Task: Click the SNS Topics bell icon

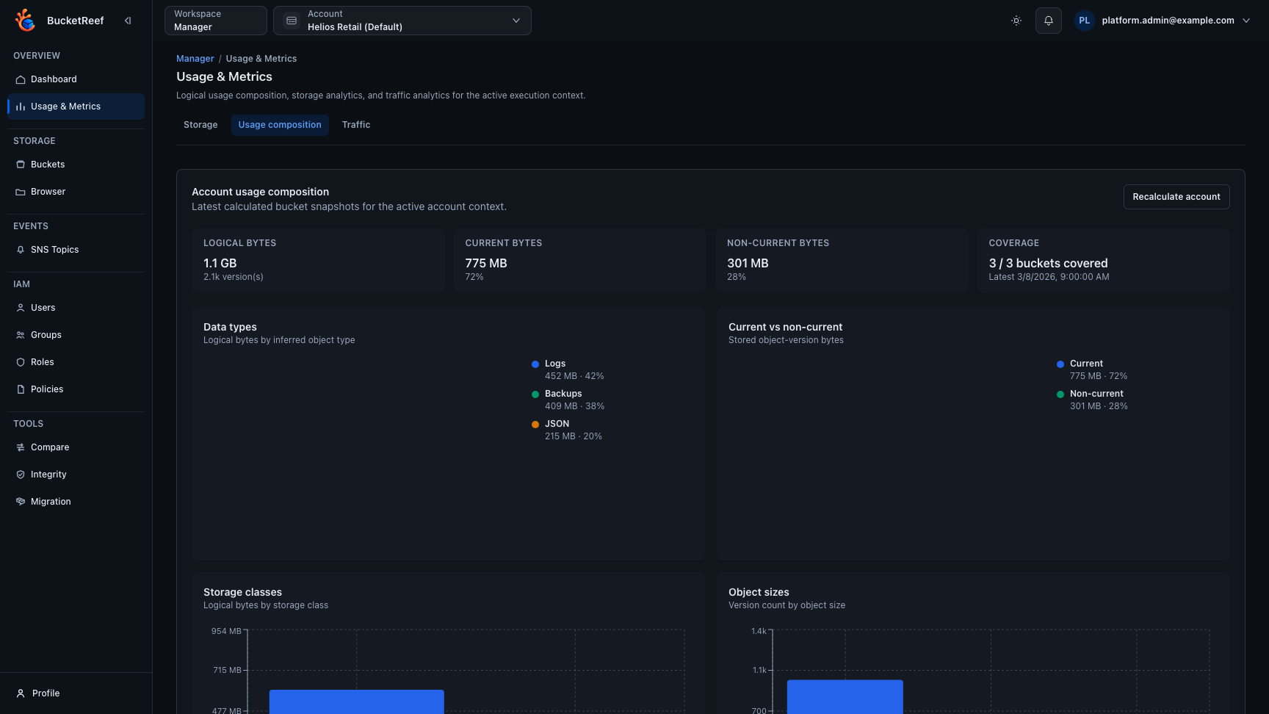Action: click(21, 250)
